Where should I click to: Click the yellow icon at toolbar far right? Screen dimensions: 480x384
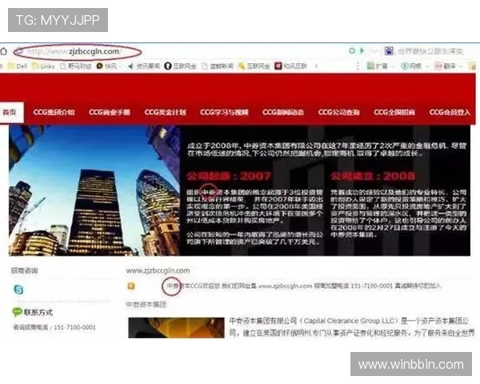pos(472,66)
